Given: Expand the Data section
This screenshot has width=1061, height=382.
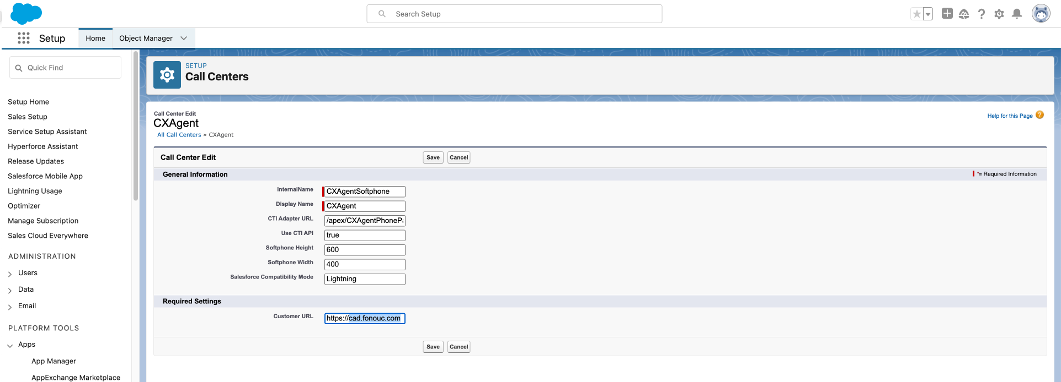Looking at the screenshot, I should click(x=10, y=290).
